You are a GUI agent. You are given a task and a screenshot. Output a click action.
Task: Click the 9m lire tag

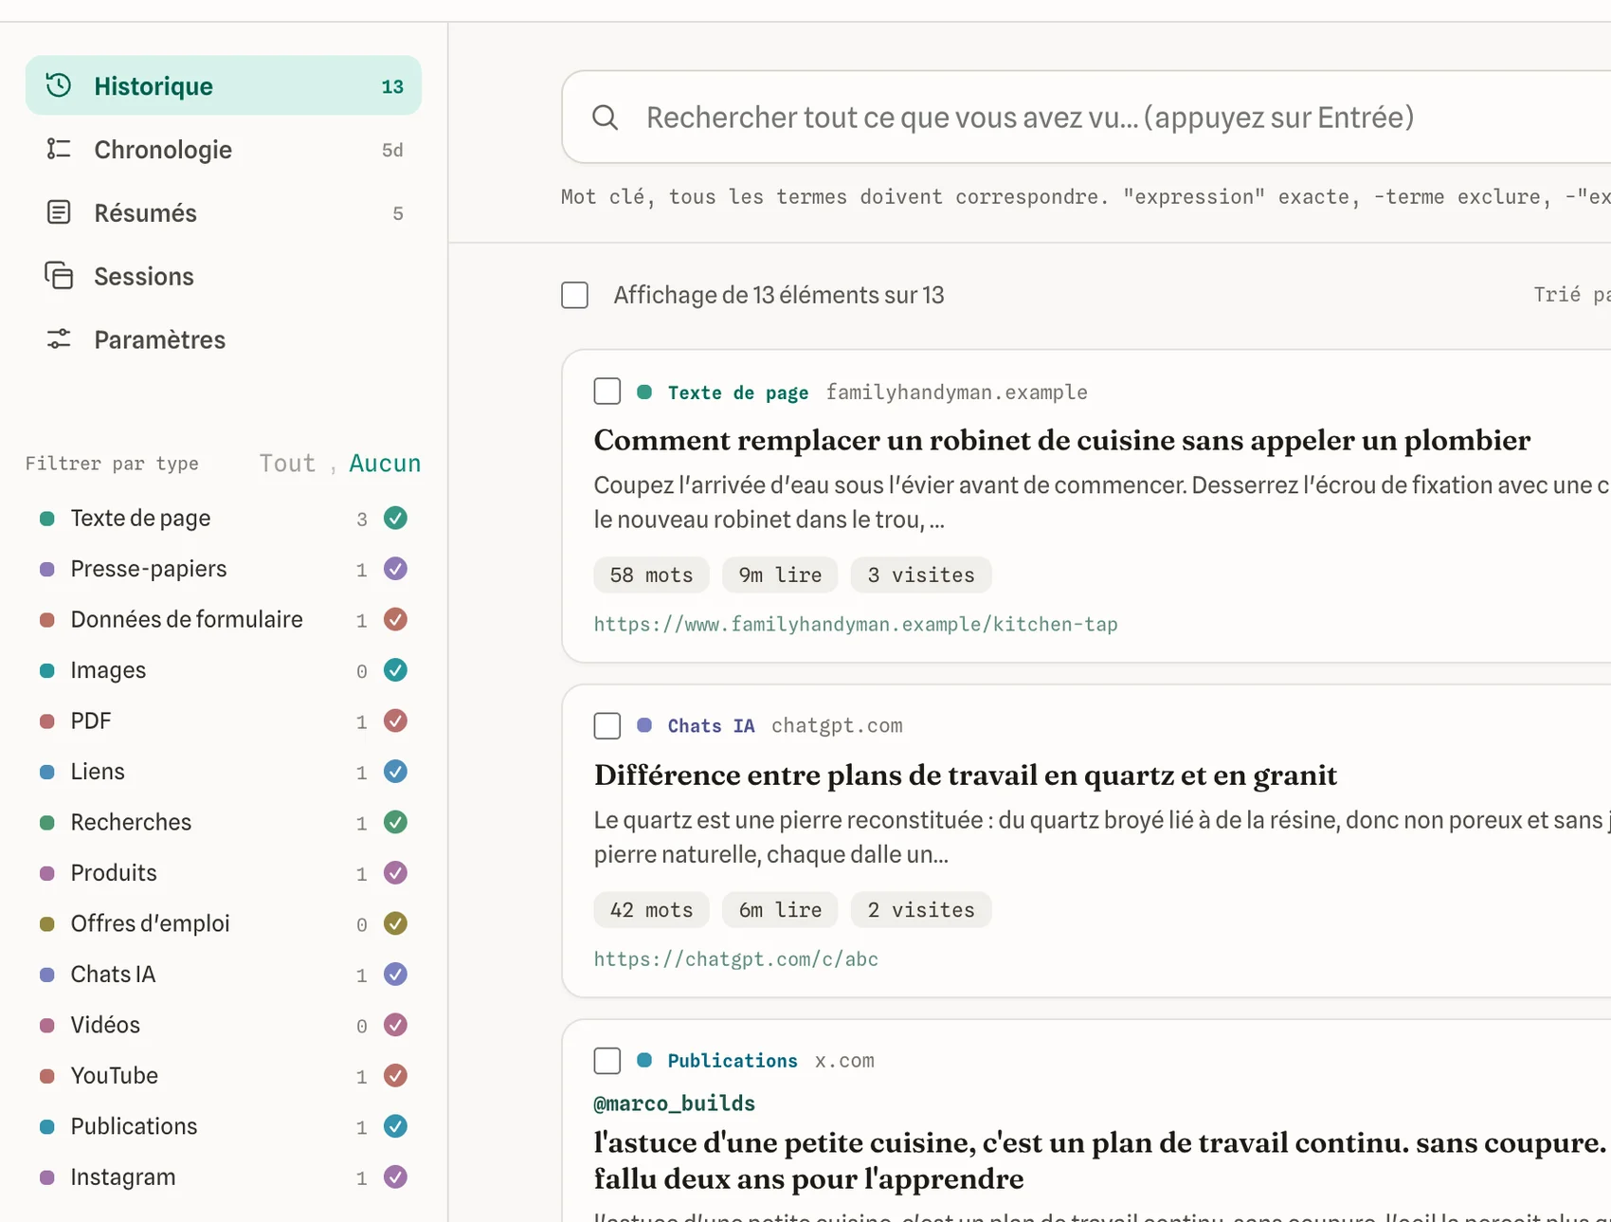(x=780, y=575)
